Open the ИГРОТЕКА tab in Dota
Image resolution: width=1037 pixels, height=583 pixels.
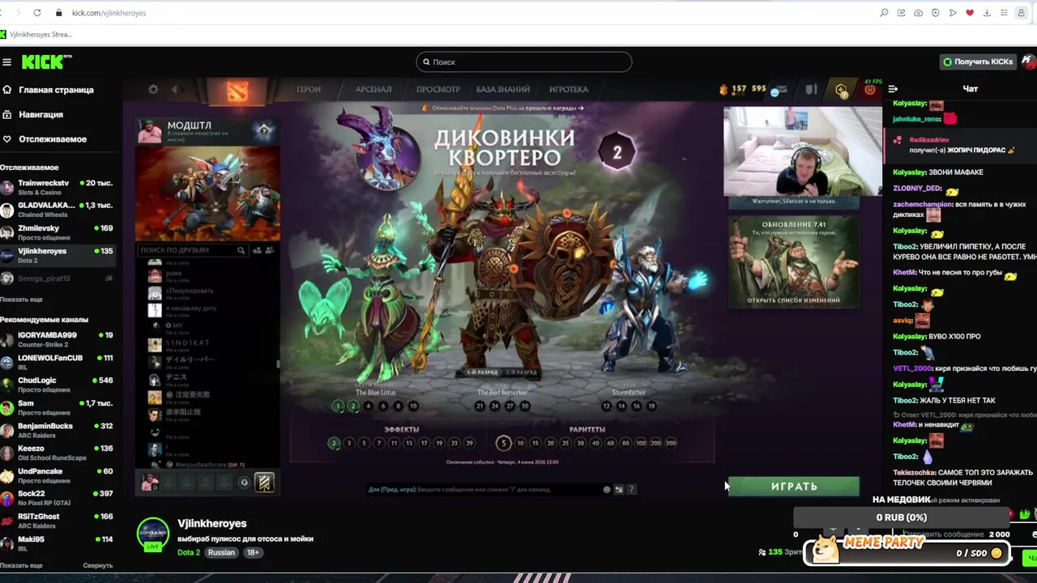[x=569, y=89]
